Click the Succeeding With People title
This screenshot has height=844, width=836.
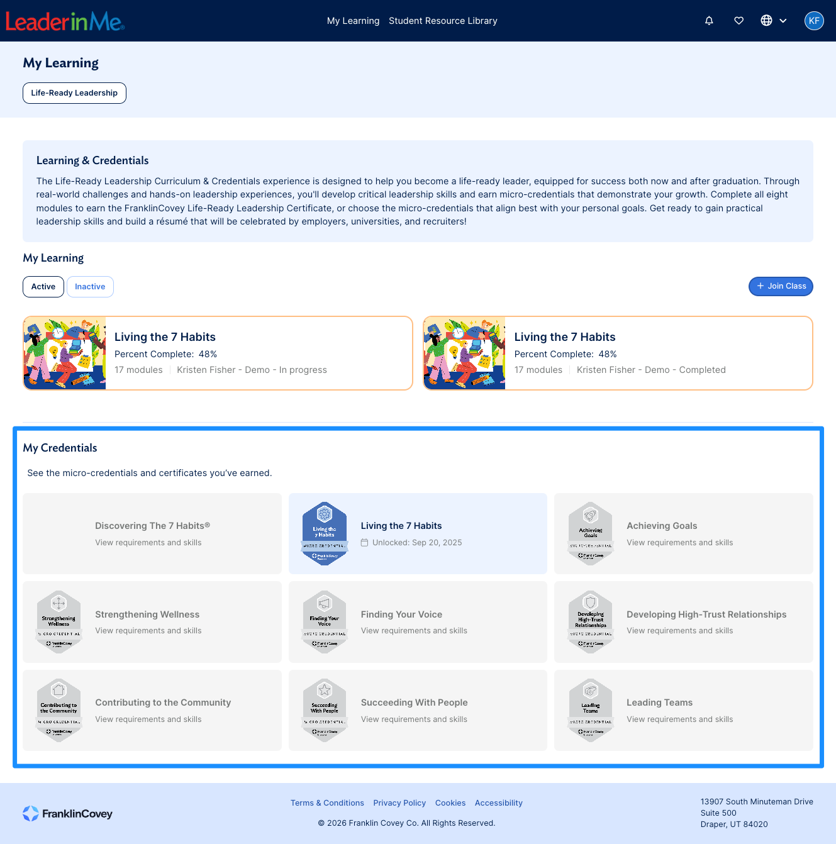(x=415, y=702)
